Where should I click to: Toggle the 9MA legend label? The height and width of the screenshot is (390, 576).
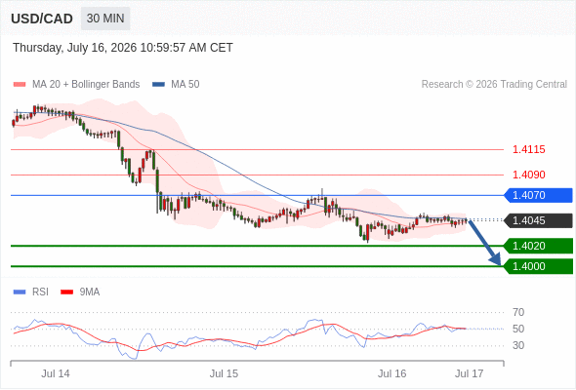pyautogui.click(x=90, y=292)
